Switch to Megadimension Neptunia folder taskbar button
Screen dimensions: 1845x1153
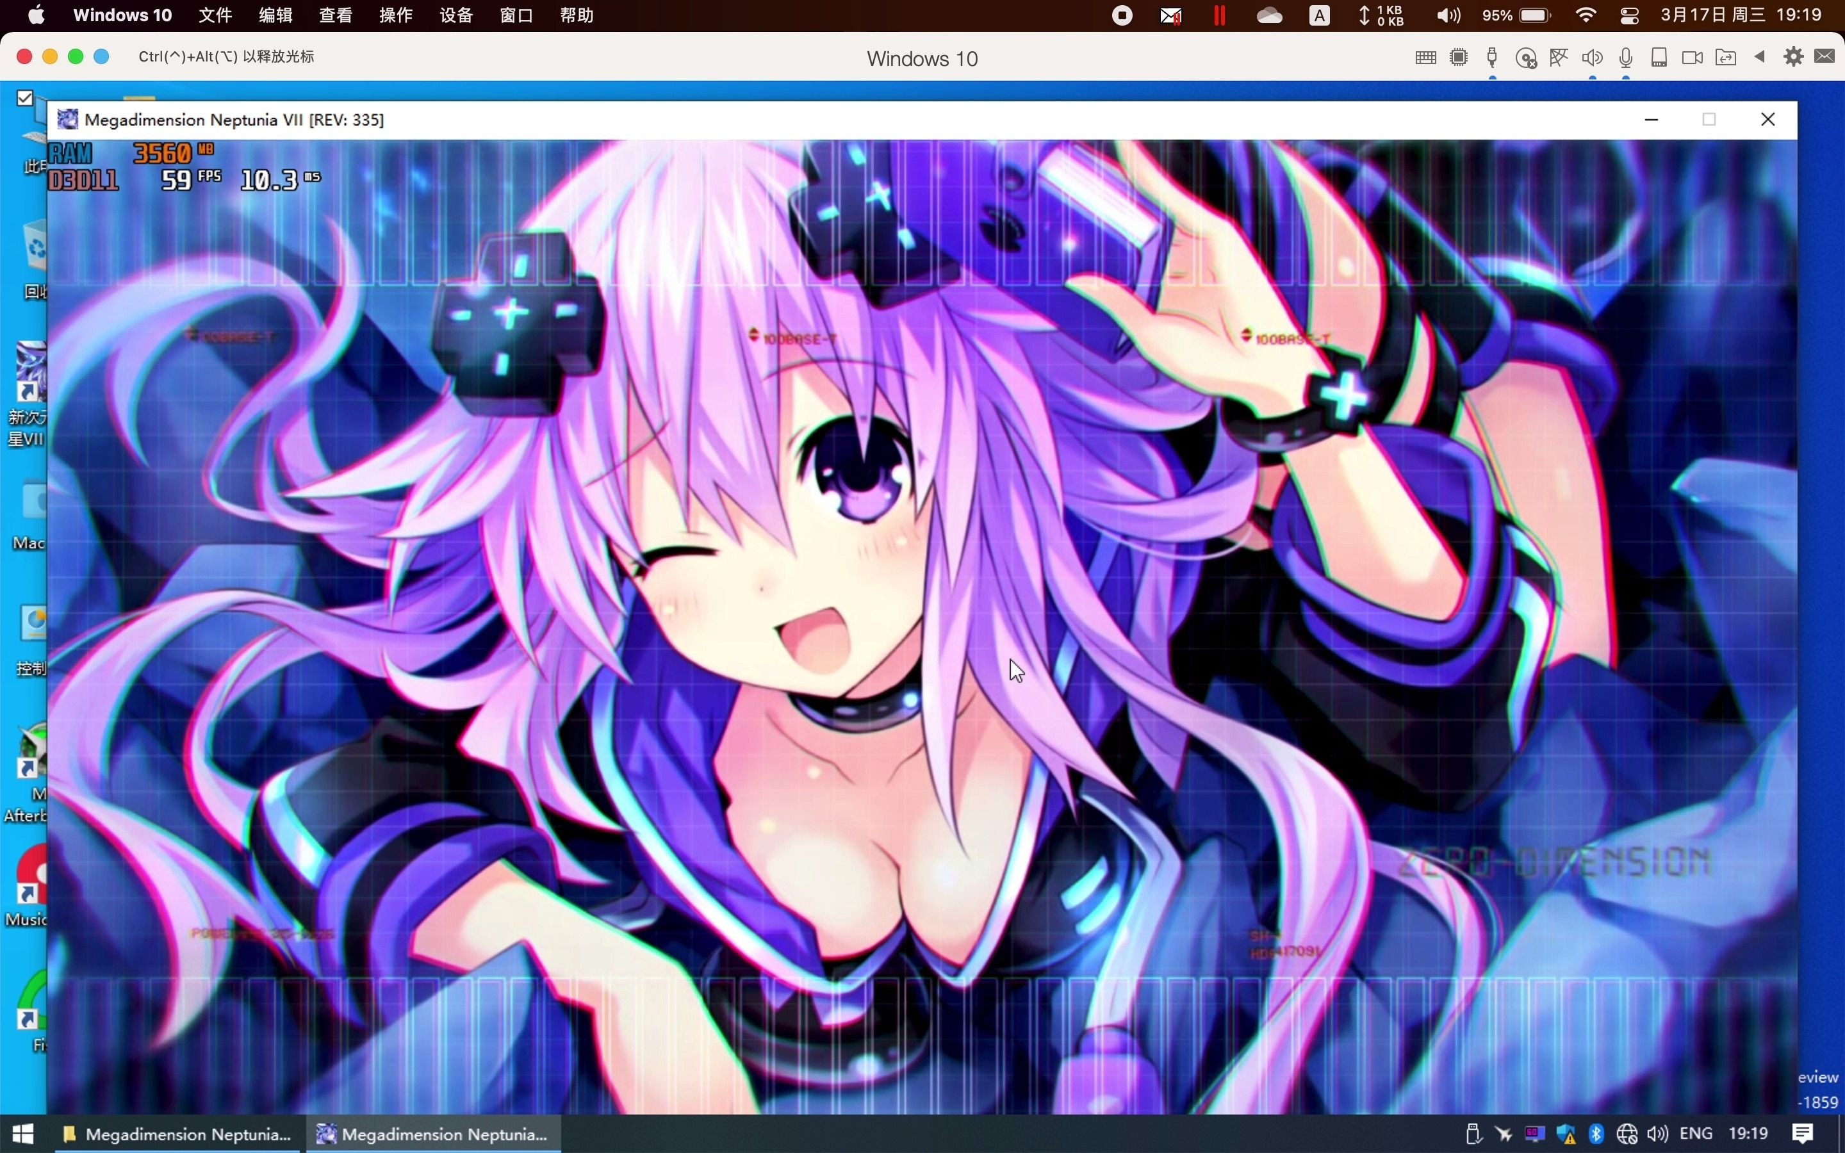[x=177, y=1134]
